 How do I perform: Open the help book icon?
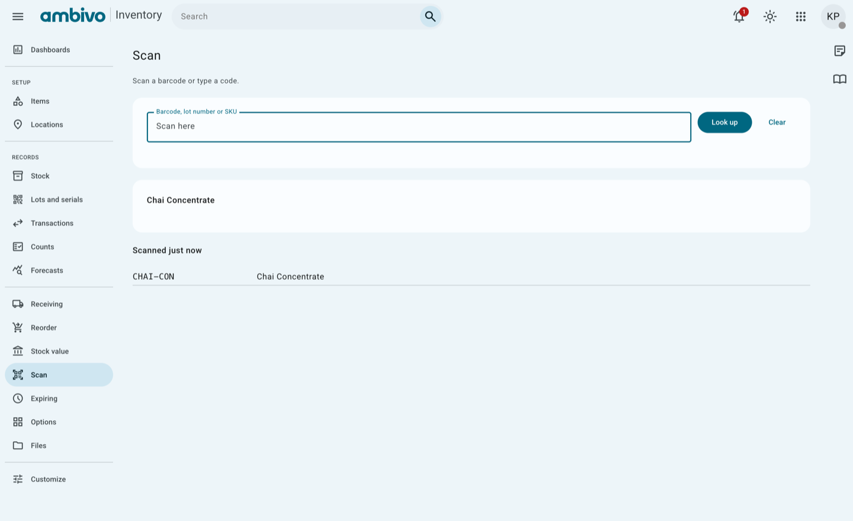coord(839,79)
